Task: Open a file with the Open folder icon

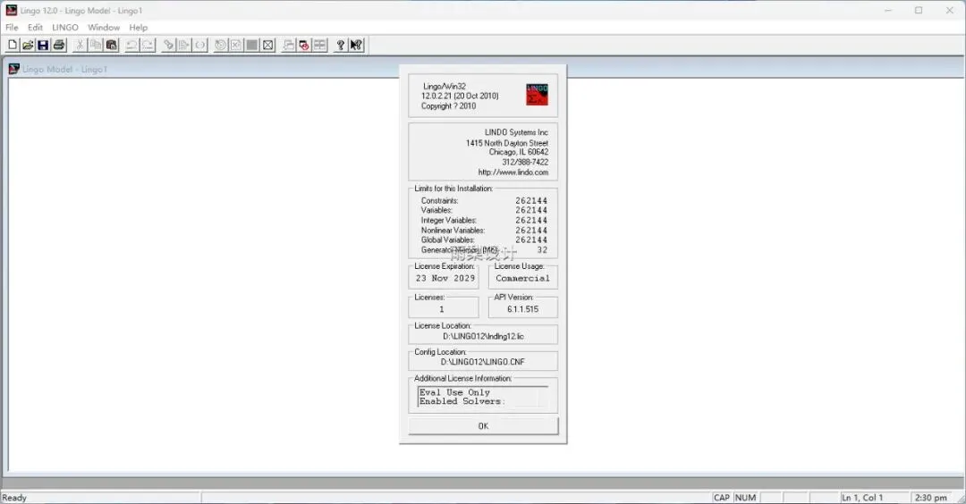Action: [28, 45]
